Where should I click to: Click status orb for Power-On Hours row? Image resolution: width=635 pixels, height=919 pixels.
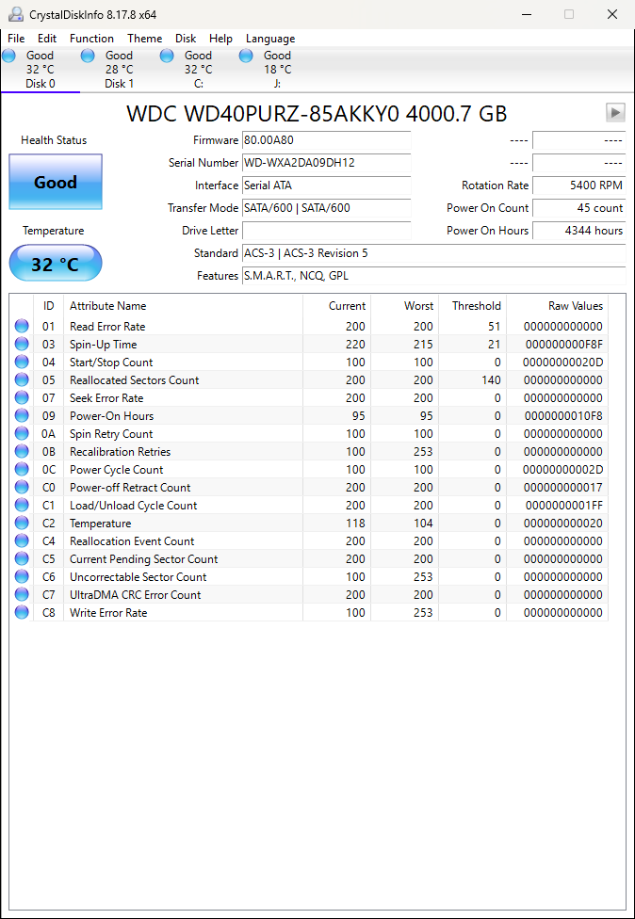[x=22, y=415]
